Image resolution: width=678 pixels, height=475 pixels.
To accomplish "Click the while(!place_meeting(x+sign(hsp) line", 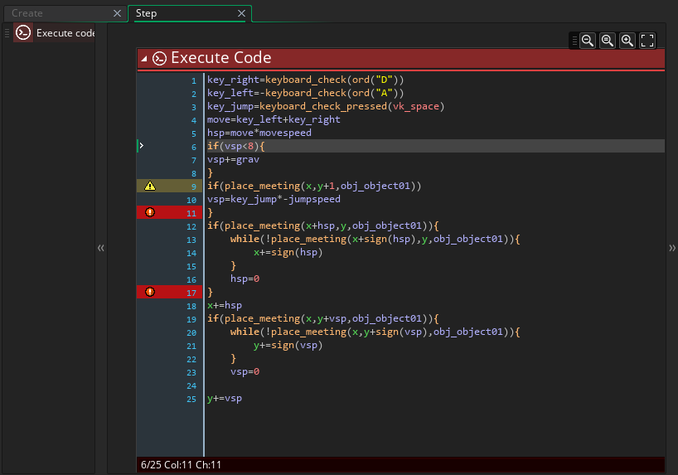I will click(x=375, y=240).
